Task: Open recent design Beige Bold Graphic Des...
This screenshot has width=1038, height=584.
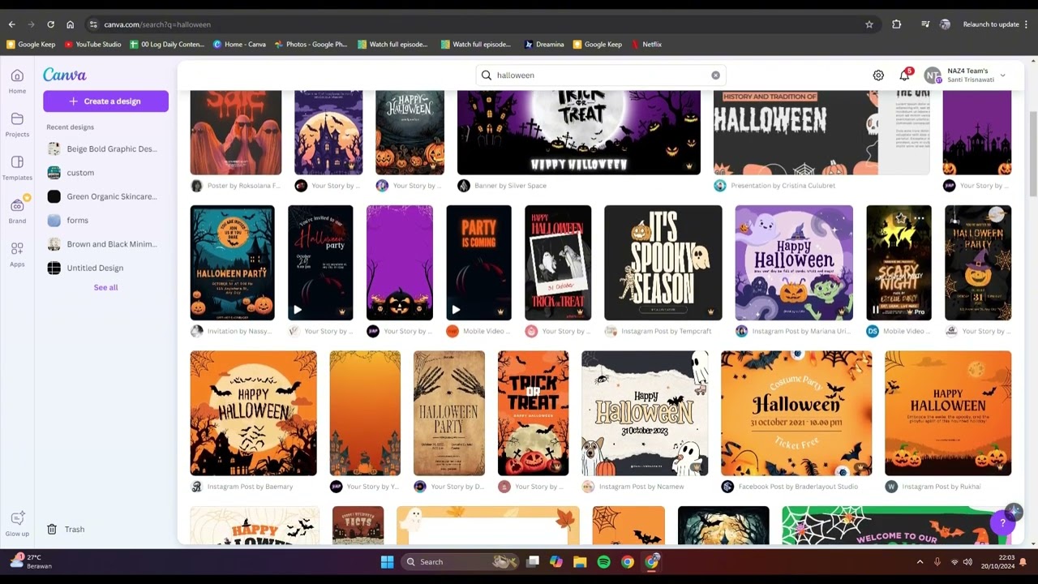Action: (101, 149)
